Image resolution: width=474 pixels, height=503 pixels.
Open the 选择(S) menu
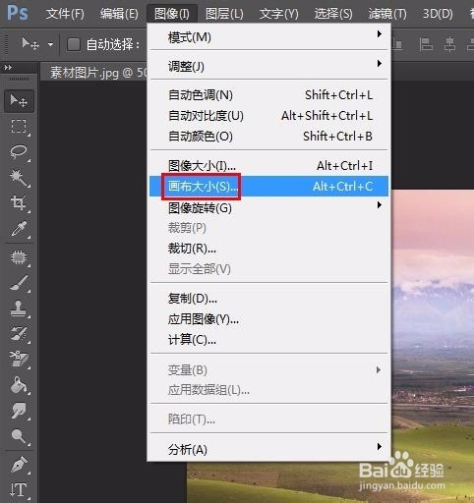pyautogui.click(x=333, y=14)
